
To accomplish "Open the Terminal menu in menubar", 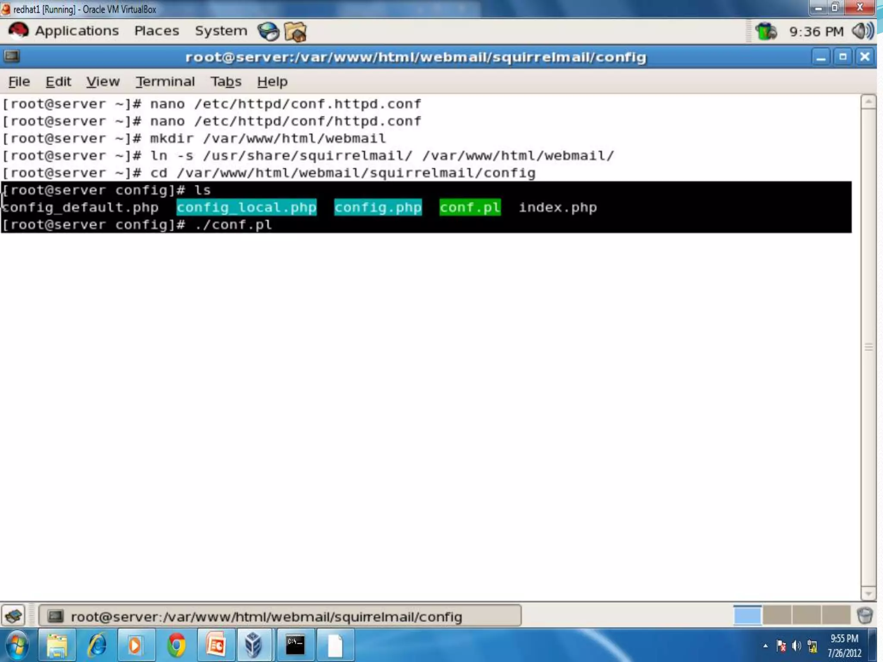I will tap(165, 81).
